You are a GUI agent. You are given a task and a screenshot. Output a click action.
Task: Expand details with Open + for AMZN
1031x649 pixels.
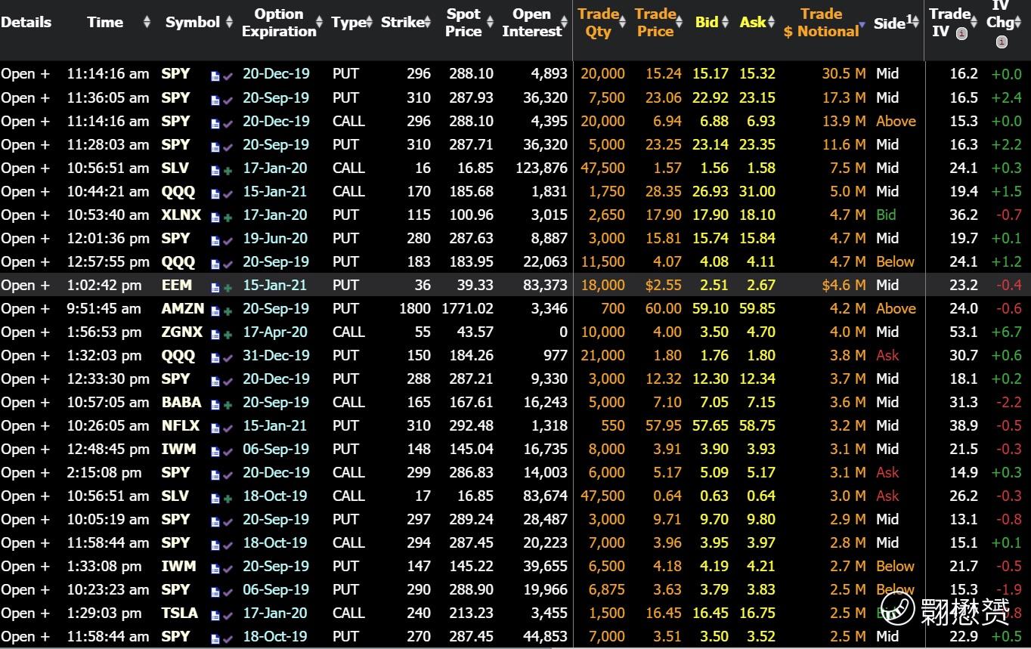coord(25,308)
